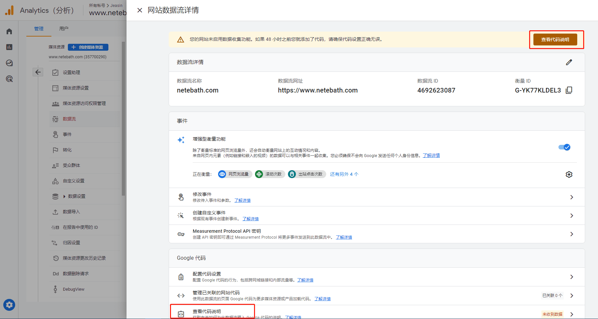598x319 pixels.
Task: Click 了解详情 link under enhanced measurement
Action: (x=431, y=155)
